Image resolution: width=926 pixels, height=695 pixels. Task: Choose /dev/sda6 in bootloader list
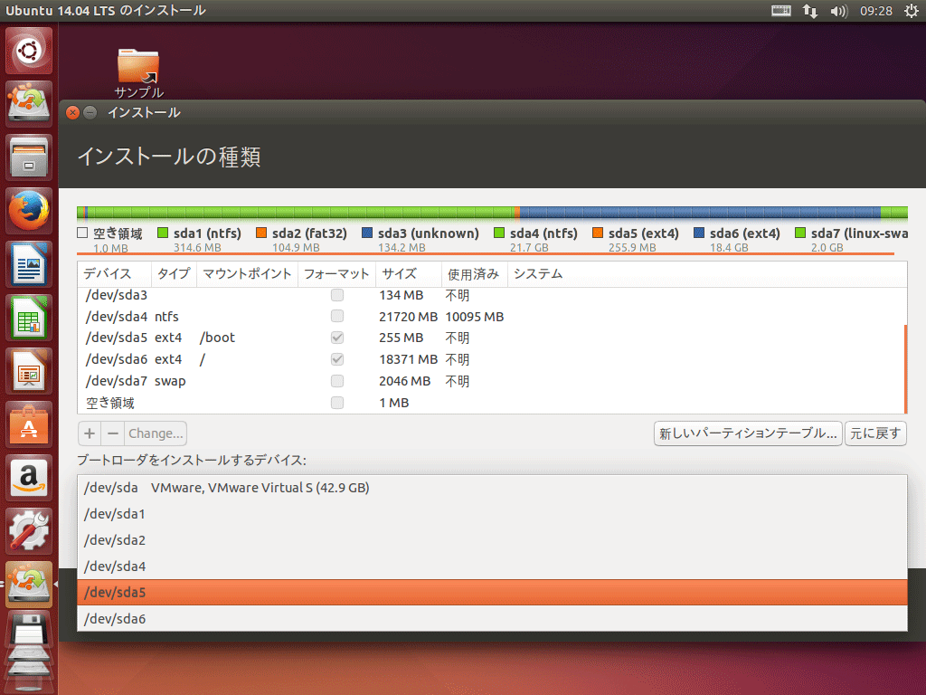[x=492, y=618]
